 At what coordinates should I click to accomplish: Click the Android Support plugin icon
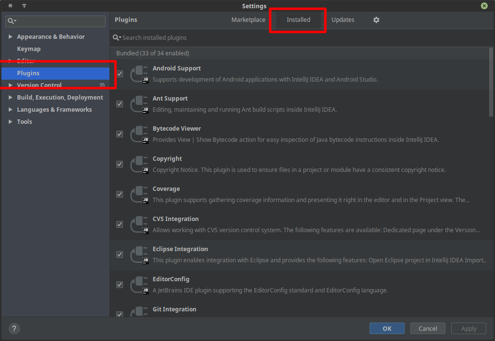click(139, 74)
